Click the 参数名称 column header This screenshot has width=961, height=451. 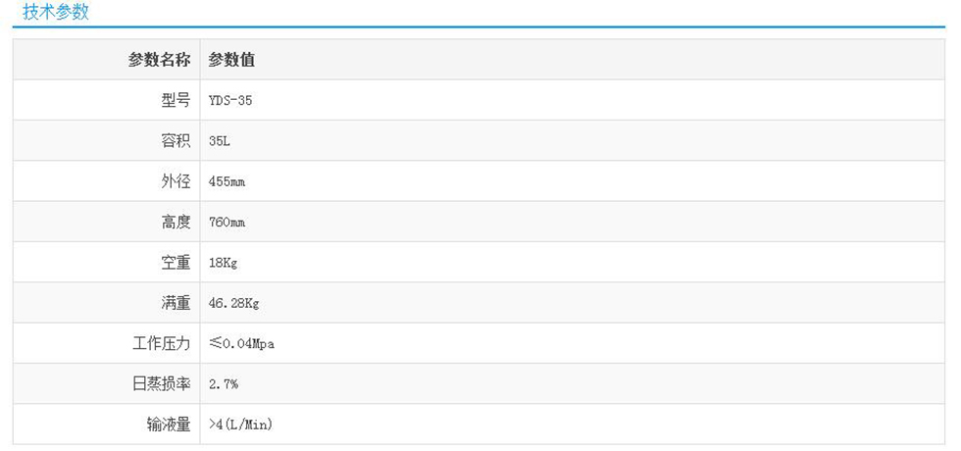(159, 60)
